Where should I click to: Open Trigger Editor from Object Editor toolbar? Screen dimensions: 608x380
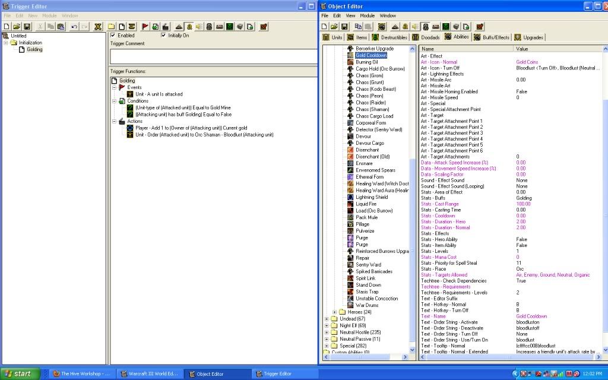[405, 26]
